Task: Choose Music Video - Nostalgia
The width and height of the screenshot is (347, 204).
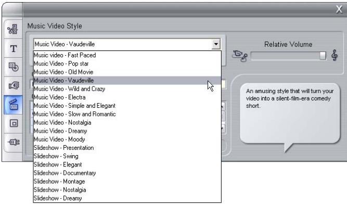Action: (127, 123)
